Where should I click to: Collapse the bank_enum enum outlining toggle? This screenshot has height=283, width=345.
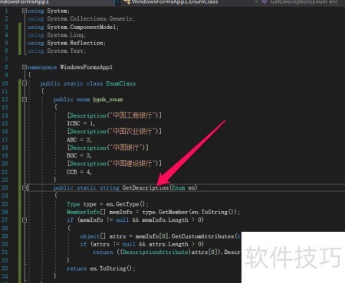click(25, 99)
